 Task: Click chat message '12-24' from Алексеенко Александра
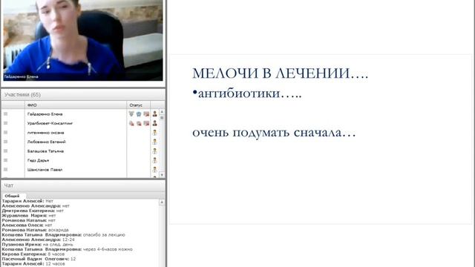click(x=68, y=240)
